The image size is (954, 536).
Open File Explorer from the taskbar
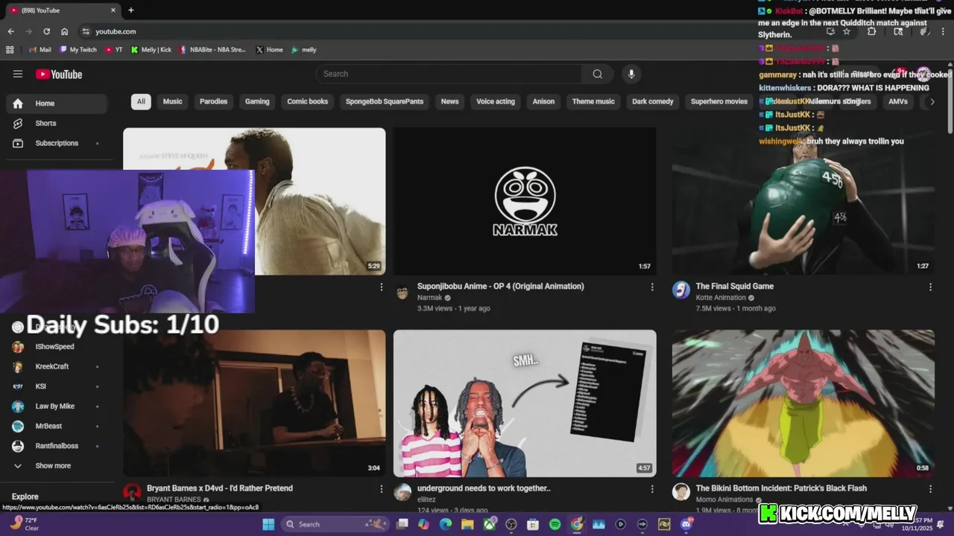point(467,524)
